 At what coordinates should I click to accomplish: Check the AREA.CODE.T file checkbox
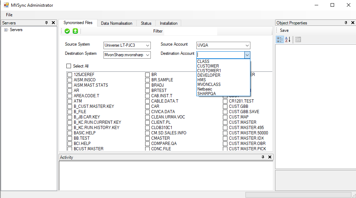[x=70, y=96]
